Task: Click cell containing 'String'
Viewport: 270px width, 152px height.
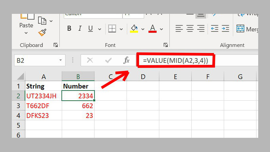Action: (x=44, y=86)
